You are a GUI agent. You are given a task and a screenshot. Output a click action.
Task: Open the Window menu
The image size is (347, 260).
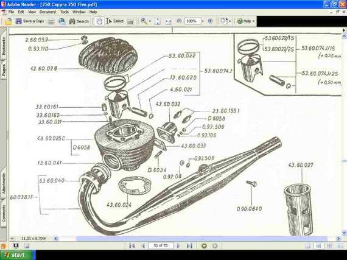coord(79,12)
